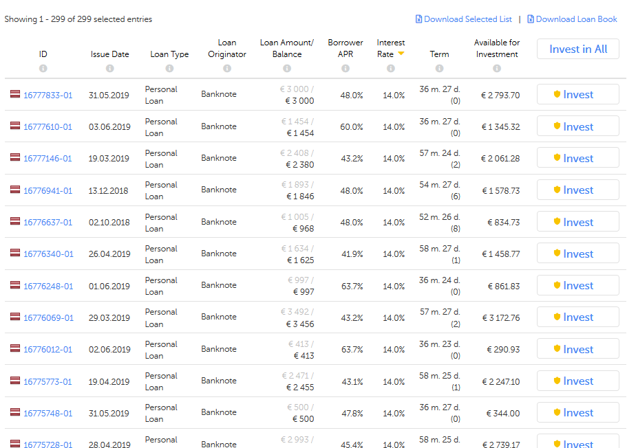Open loan 16775773-01 details link
The width and height of the screenshot is (627, 448).
coord(47,381)
